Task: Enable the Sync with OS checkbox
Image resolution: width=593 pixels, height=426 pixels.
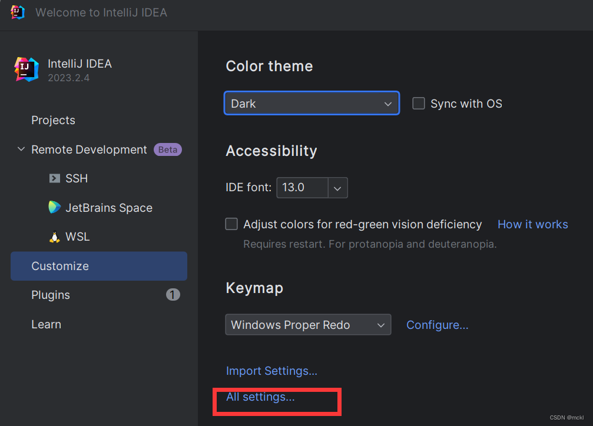Action: (x=419, y=104)
